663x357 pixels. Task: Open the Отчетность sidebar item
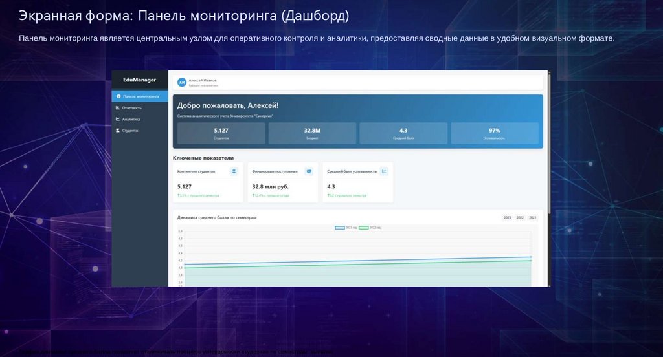[140, 108]
